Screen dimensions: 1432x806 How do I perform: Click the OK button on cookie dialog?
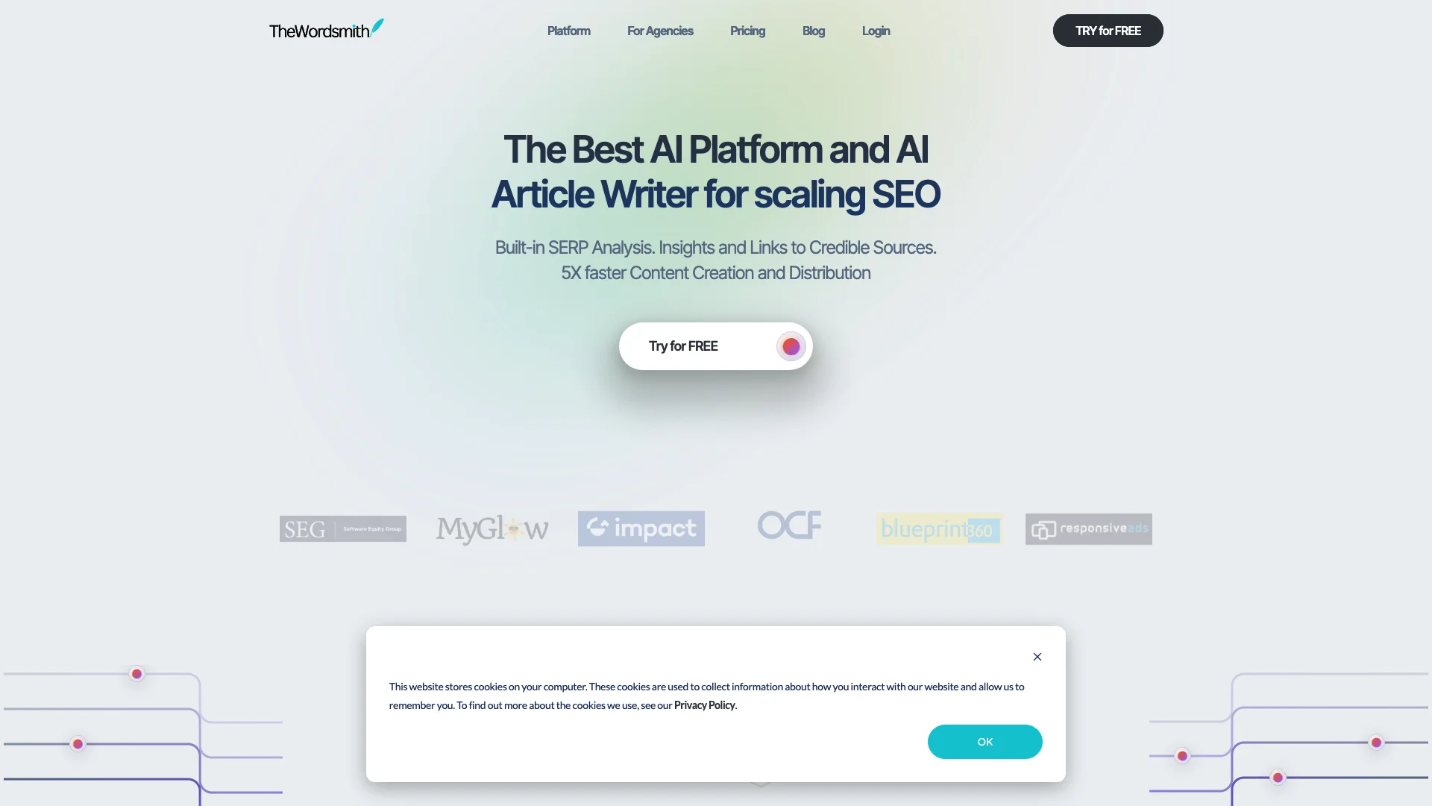coord(984,741)
